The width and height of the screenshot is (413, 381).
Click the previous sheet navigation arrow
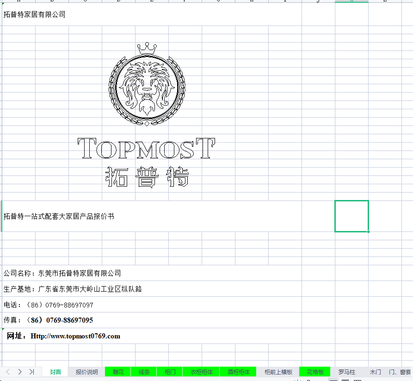pyautogui.click(x=8, y=372)
